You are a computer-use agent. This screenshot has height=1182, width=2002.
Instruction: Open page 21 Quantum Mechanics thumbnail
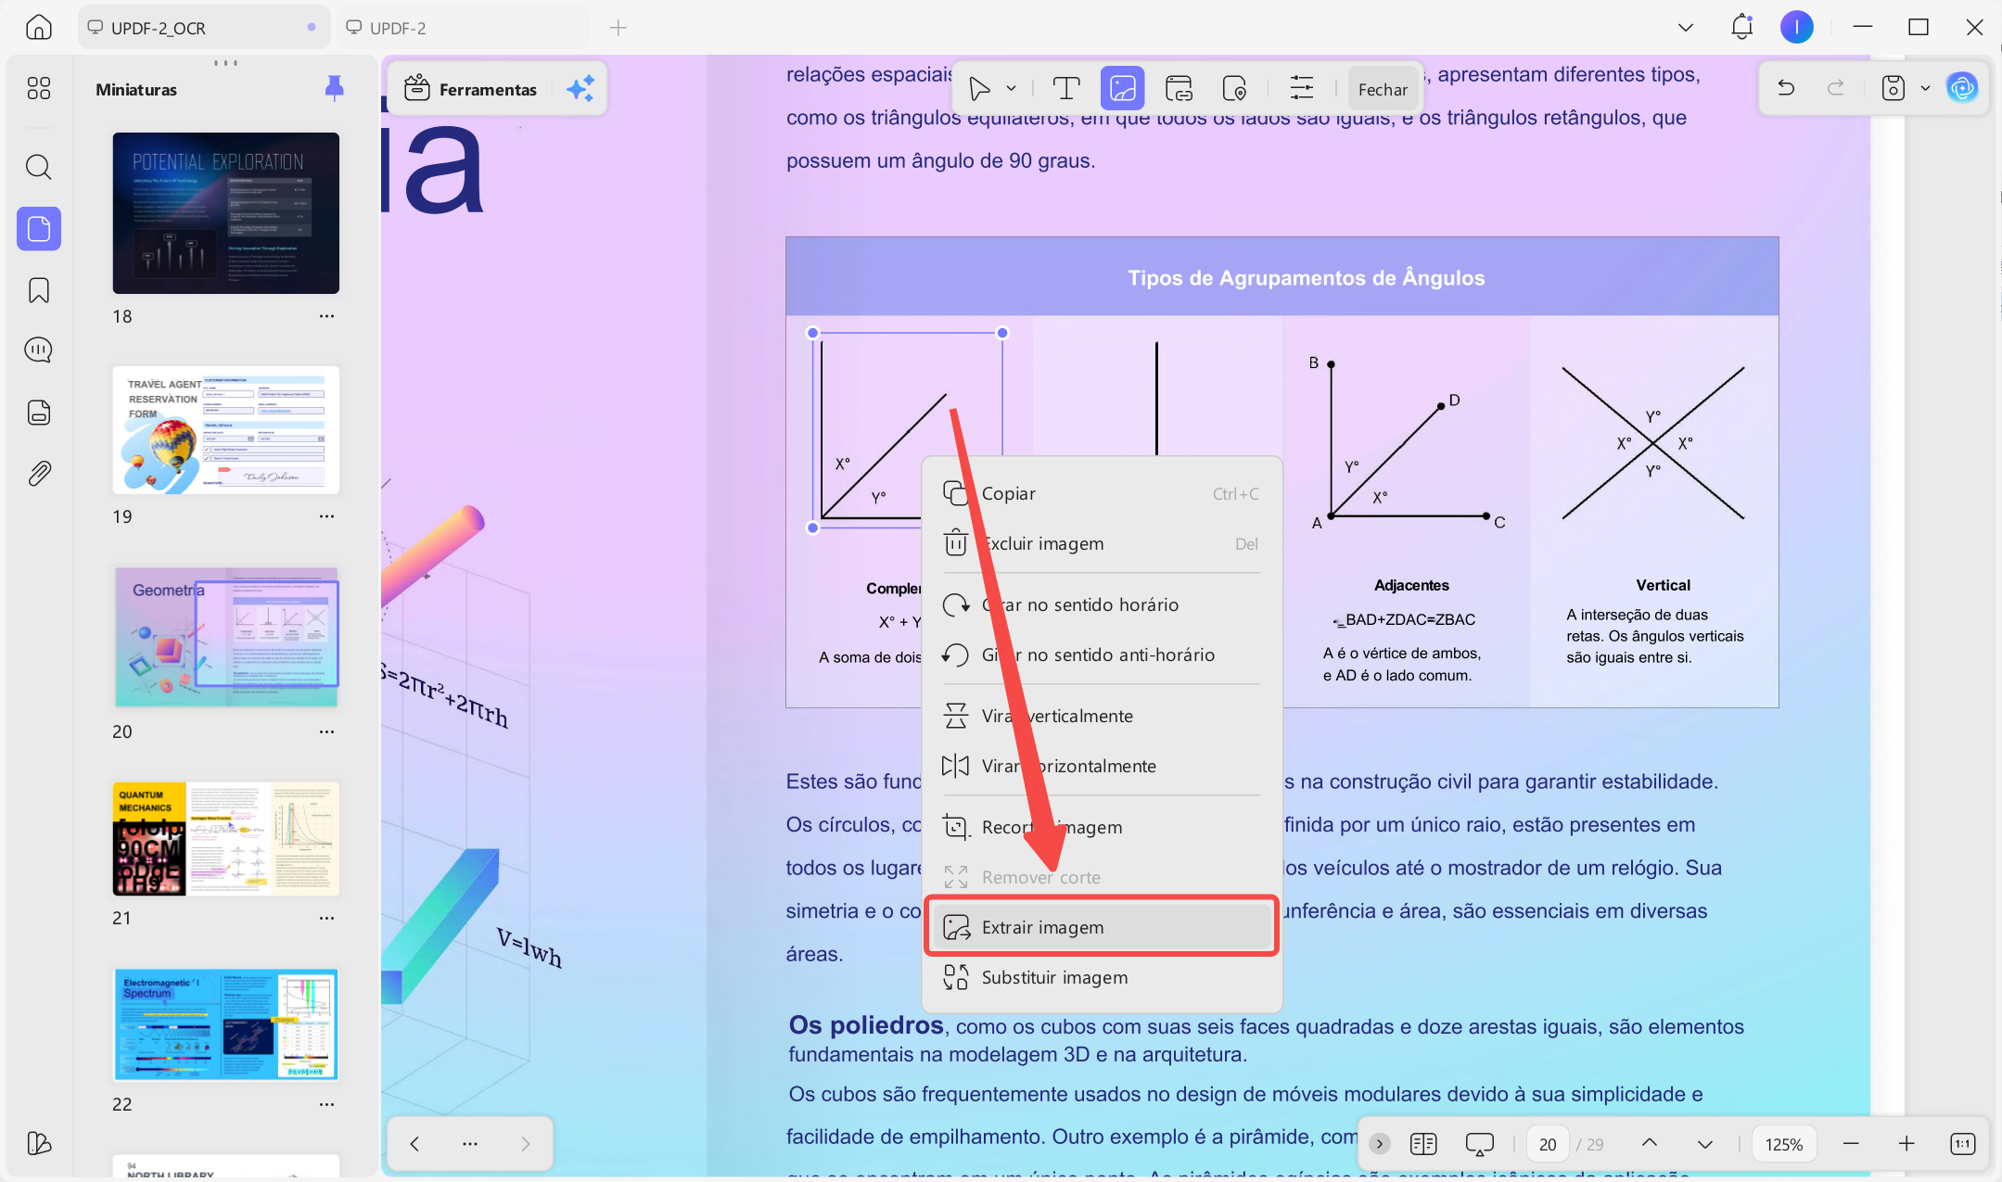tap(226, 839)
